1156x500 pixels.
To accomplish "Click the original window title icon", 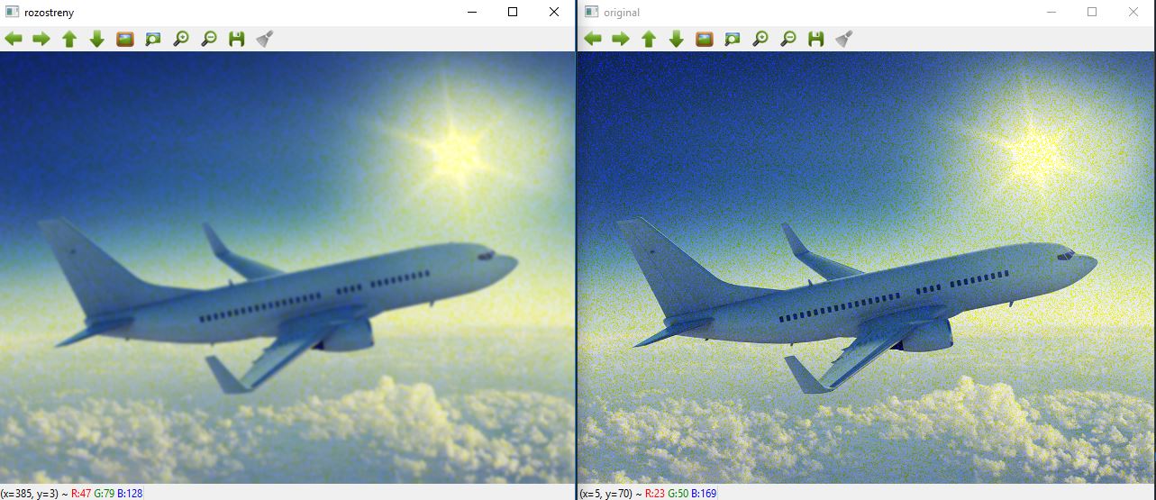I will [591, 12].
